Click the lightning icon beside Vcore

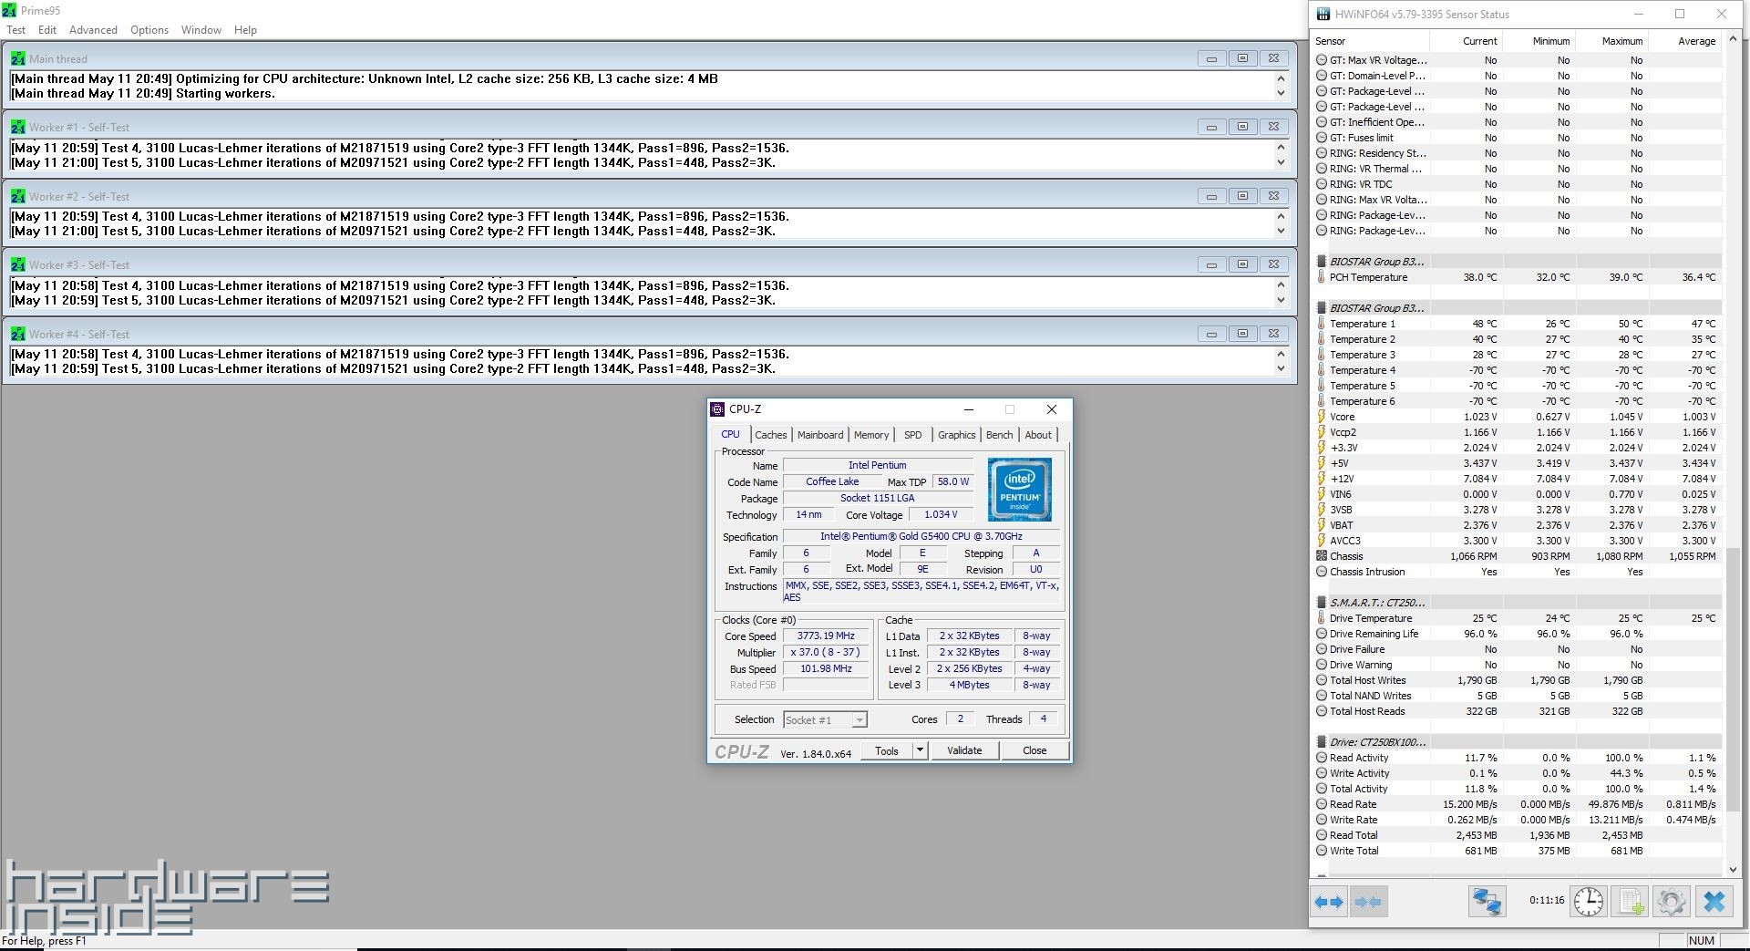(1321, 417)
